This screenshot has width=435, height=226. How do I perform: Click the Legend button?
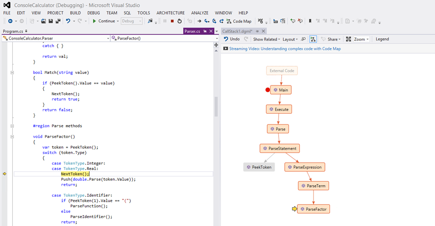[382, 39]
